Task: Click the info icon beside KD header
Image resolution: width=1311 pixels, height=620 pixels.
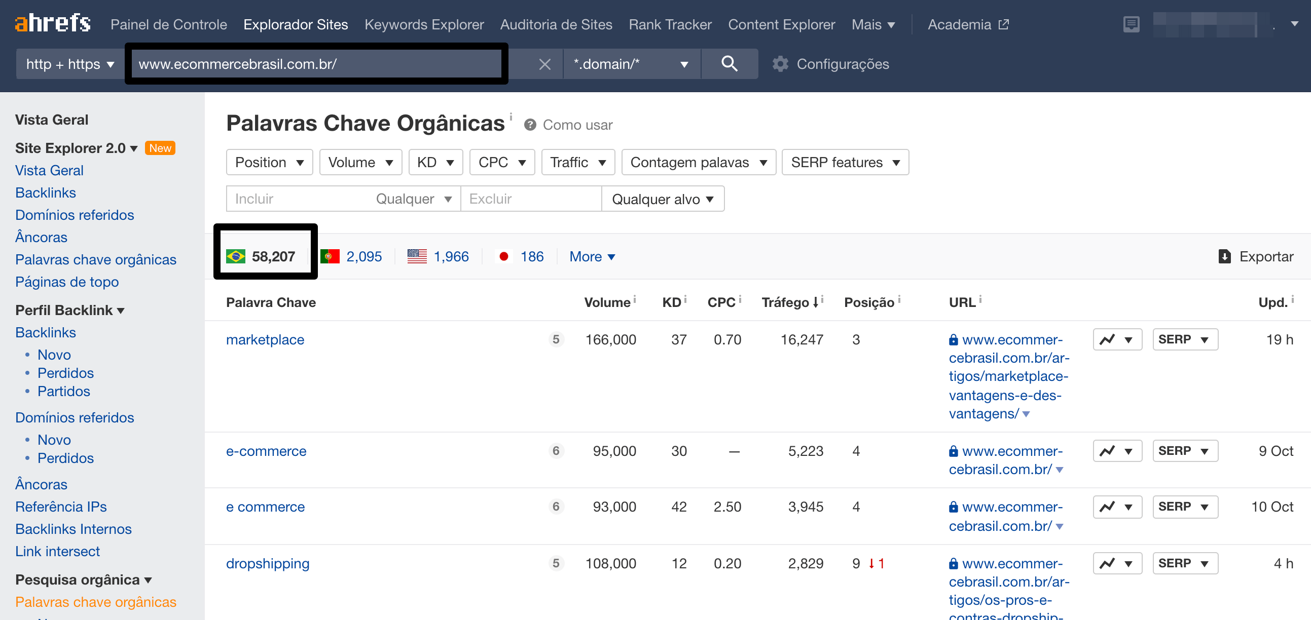Action: (685, 299)
